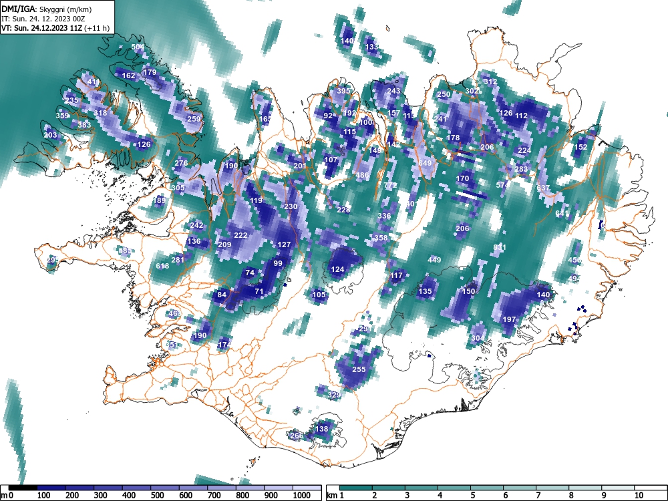Click the visibility value 99
Screen dimensions: 668x501
point(278,263)
